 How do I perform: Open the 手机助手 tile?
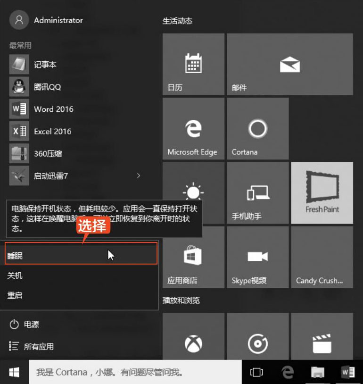pos(258,193)
